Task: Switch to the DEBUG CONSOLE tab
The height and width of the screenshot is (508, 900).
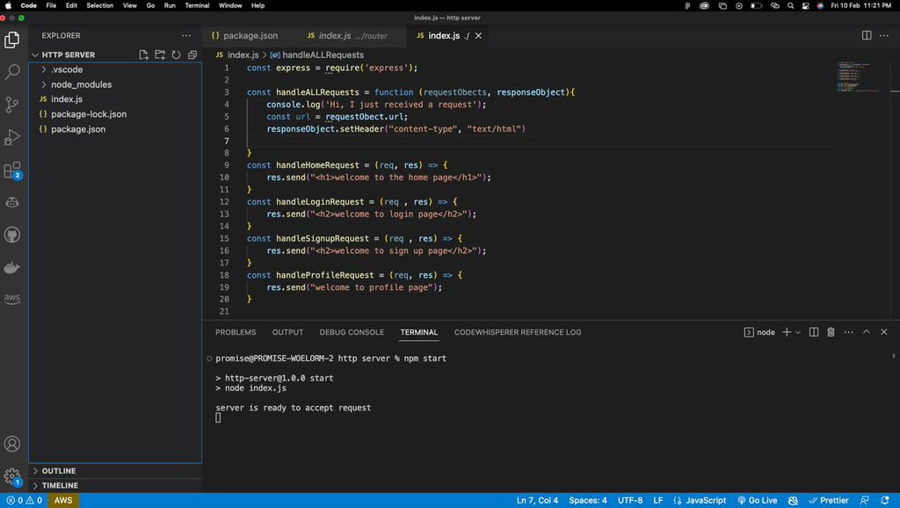Action: [352, 332]
